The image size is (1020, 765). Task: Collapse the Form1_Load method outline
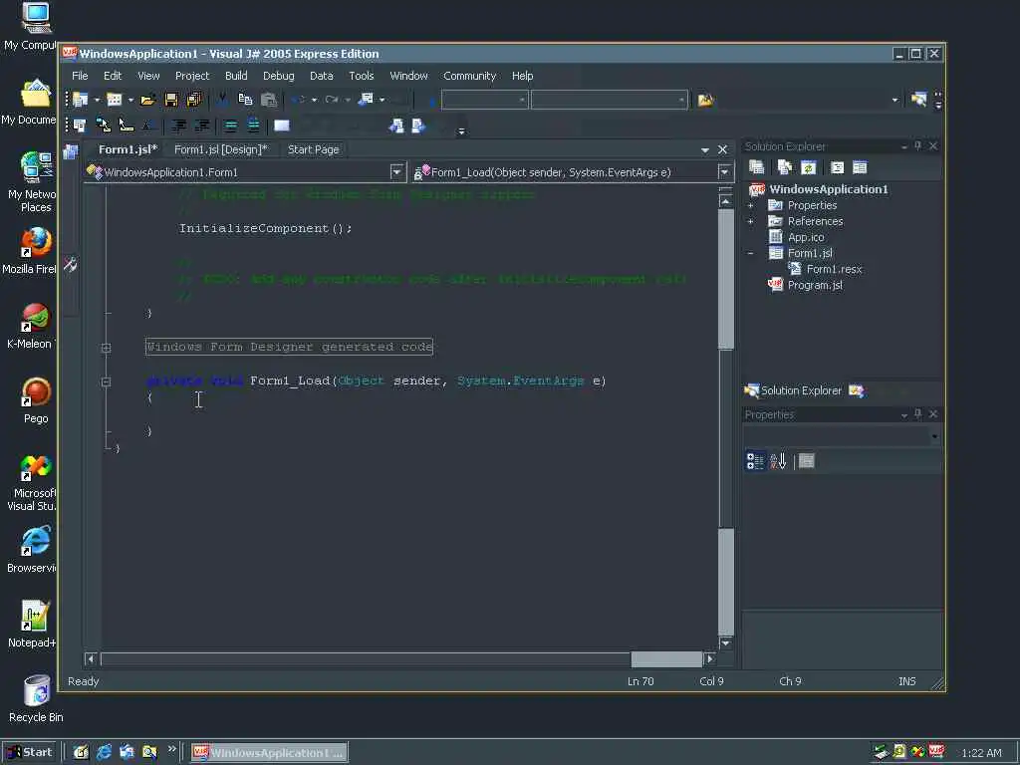106,382
